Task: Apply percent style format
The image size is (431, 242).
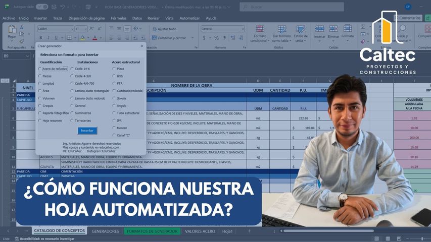Action: click(x=217, y=38)
